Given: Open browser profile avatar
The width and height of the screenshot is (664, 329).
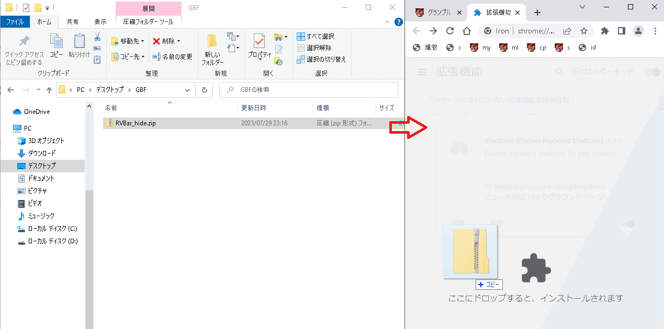Looking at the screenshot, I should [638, 31].
